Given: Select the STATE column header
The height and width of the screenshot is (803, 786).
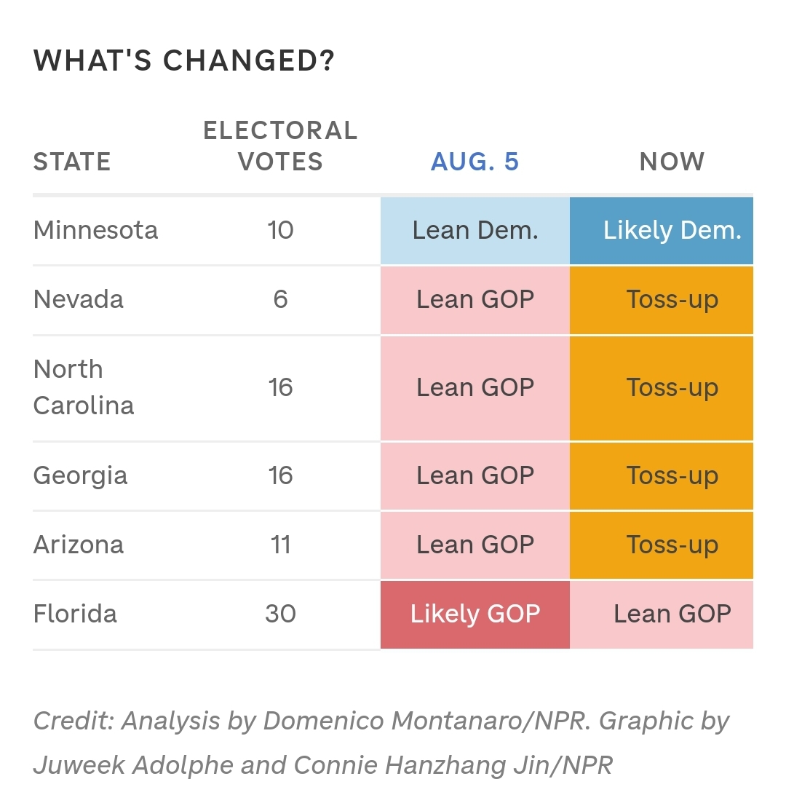Looking at the screenshot, I should [72, 162].
